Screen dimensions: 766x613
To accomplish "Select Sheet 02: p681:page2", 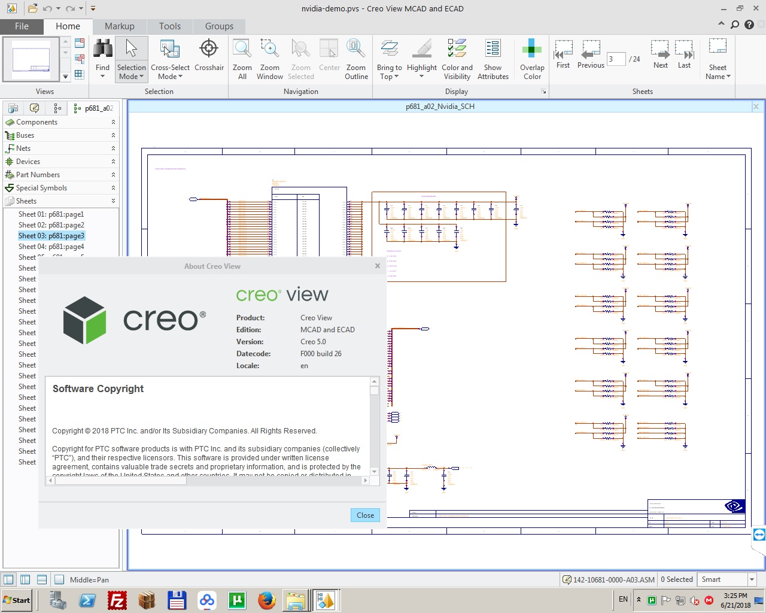I will pyautogui.click(x=51, y=225).
